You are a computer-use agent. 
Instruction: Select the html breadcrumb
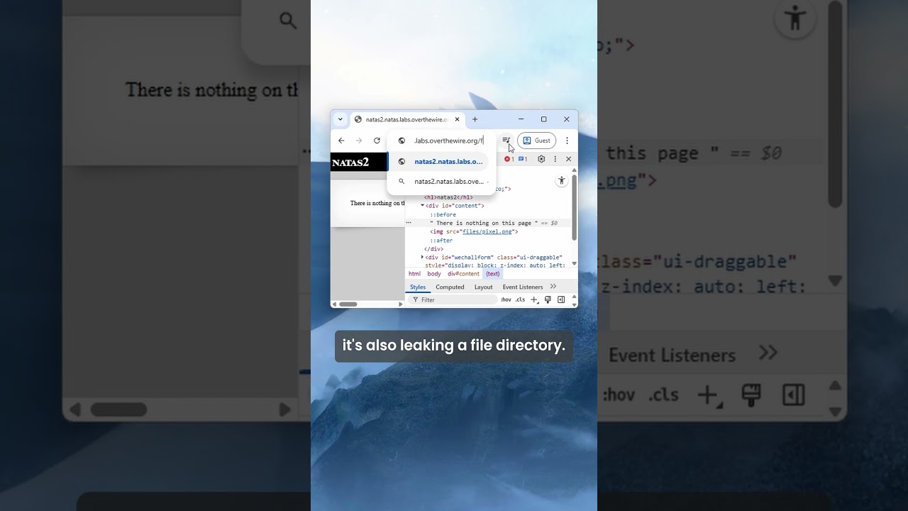pyautogui.click(x=414, y=274)
